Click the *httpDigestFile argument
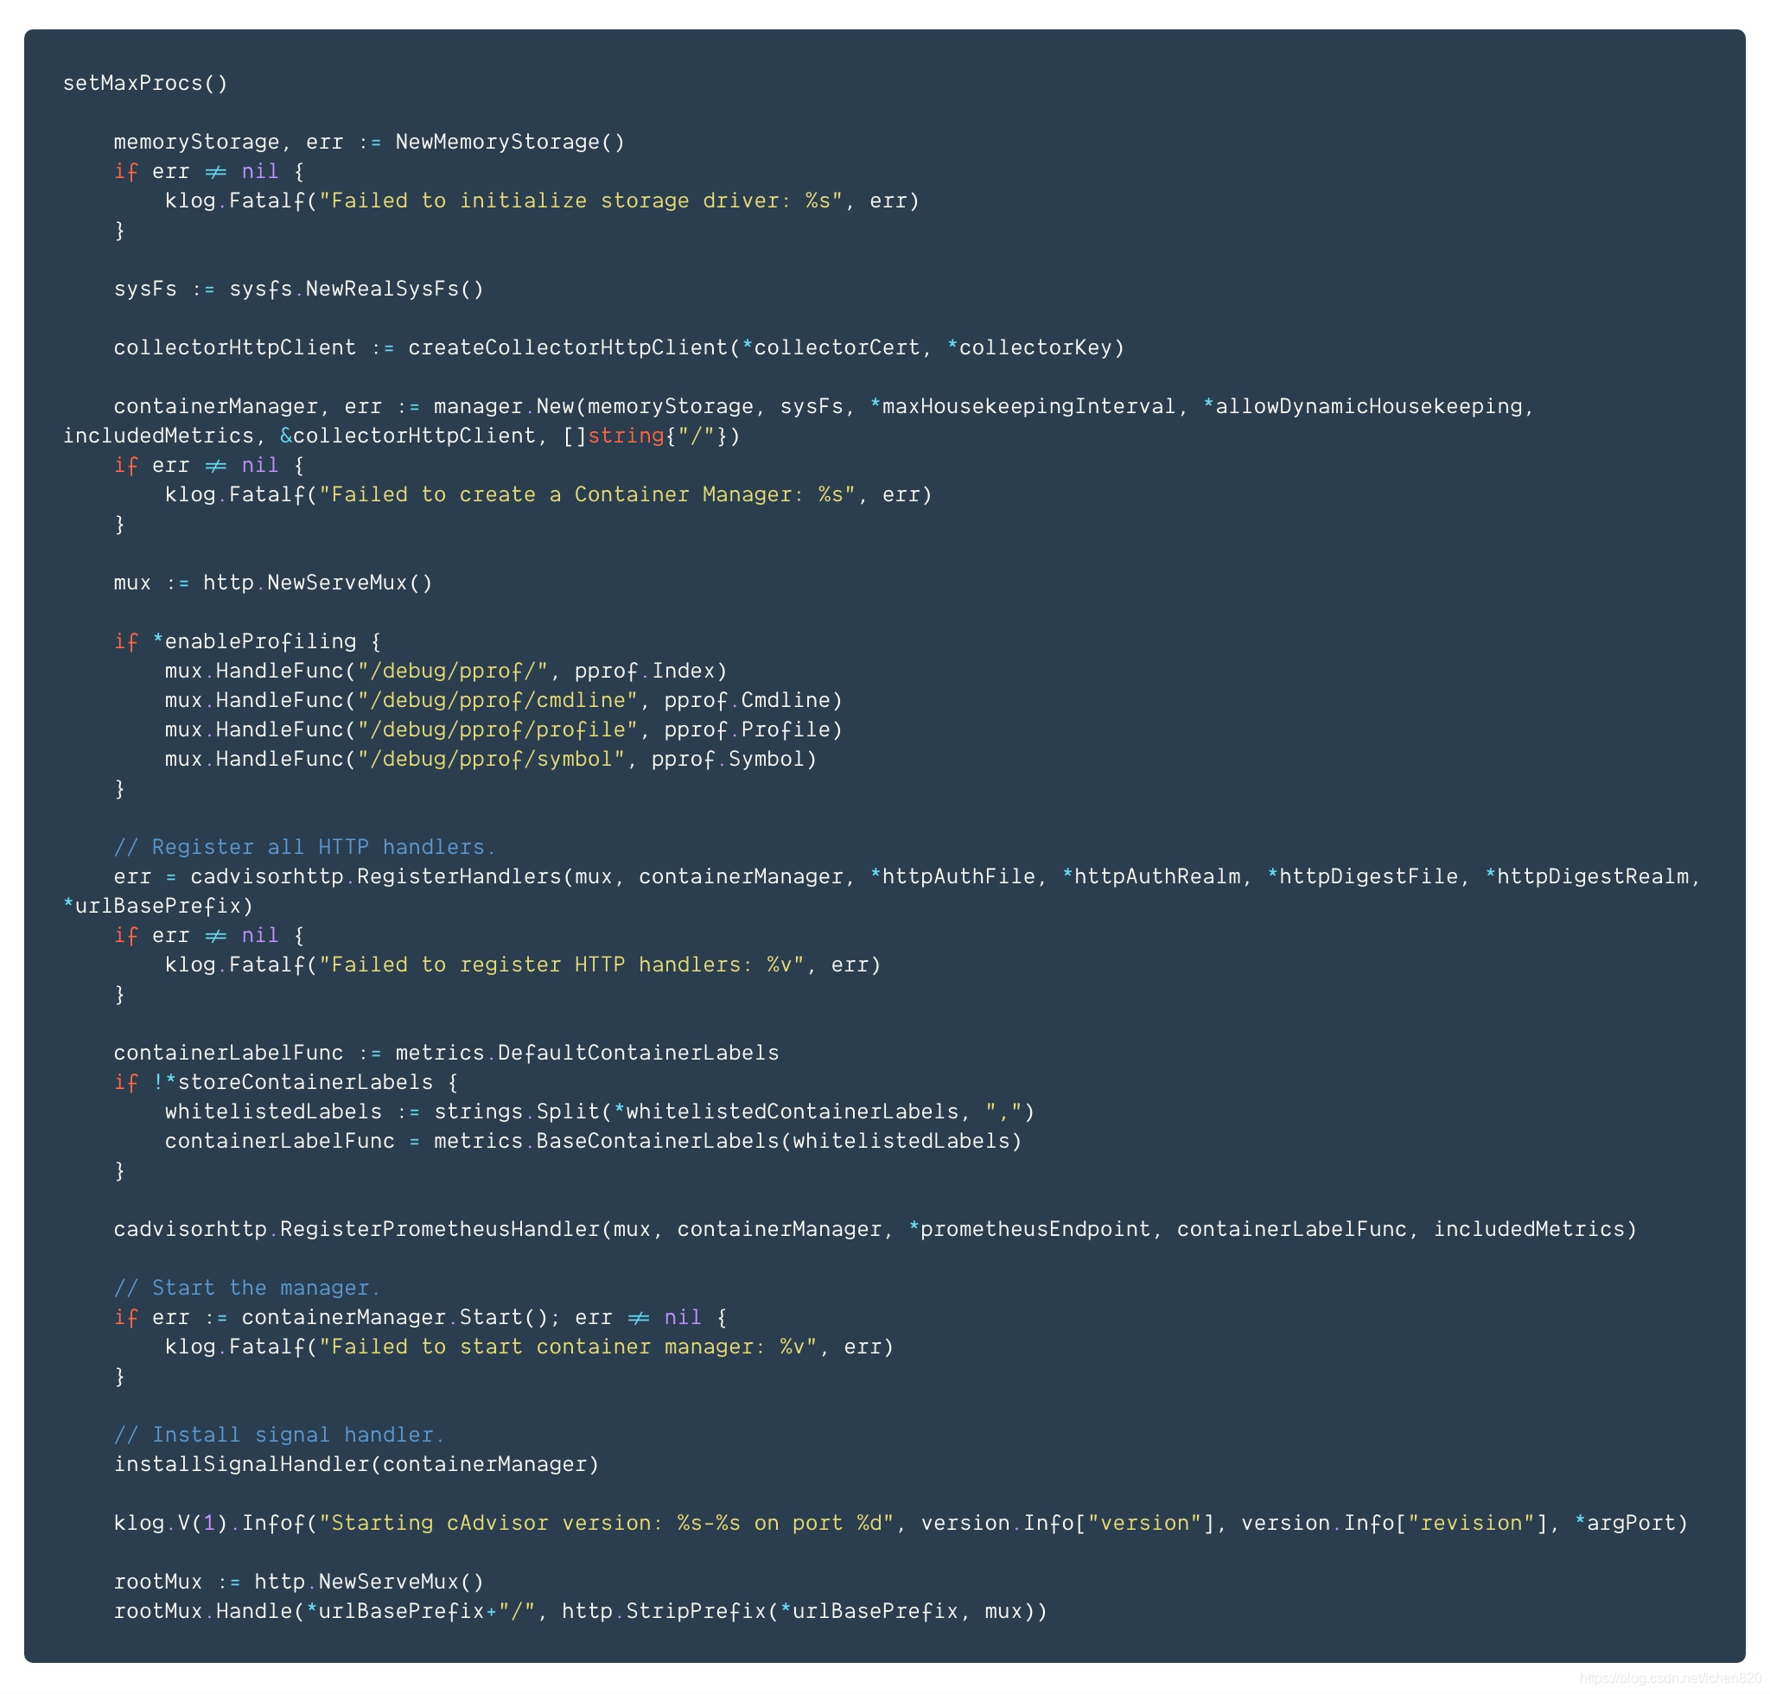The width and height of the screenshot is (1770, 1694). click(1363, 876)
